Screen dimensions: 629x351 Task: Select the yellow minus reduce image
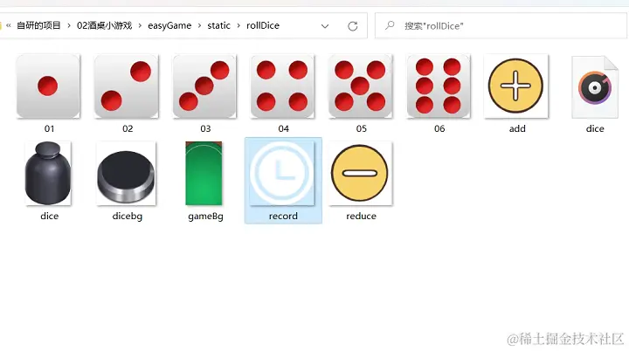click(360, 173)
